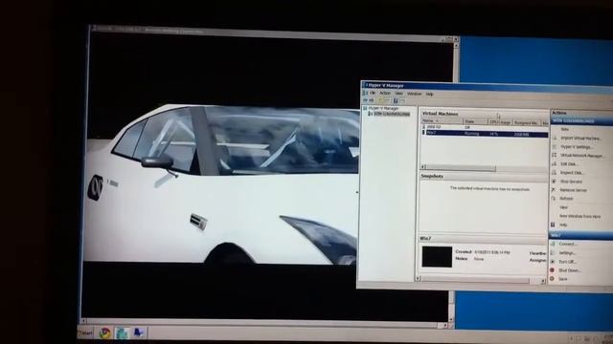Click the Help book icon in Actions

point(553,225)
